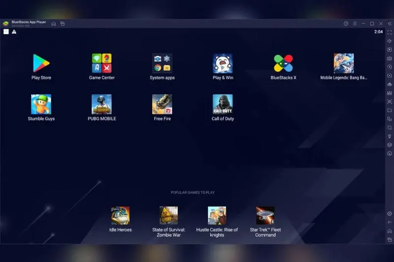Screen dimensions: 394x262
Task: Open the media folder icon in sidebar
Action: (390, 110)
